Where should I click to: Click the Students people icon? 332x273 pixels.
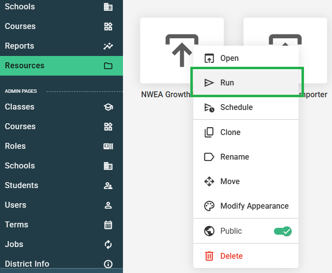(108, 186)
